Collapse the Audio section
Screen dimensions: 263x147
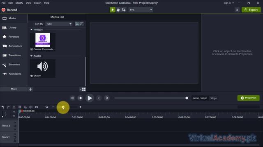click(x=31, y=56)
